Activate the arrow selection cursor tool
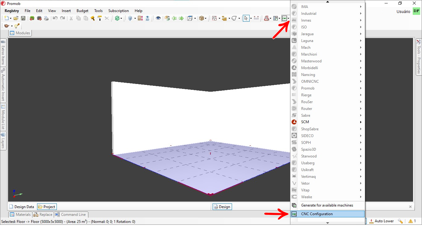Screen dimensions: 422x226 pyautogui.click(x=246, y=19)
